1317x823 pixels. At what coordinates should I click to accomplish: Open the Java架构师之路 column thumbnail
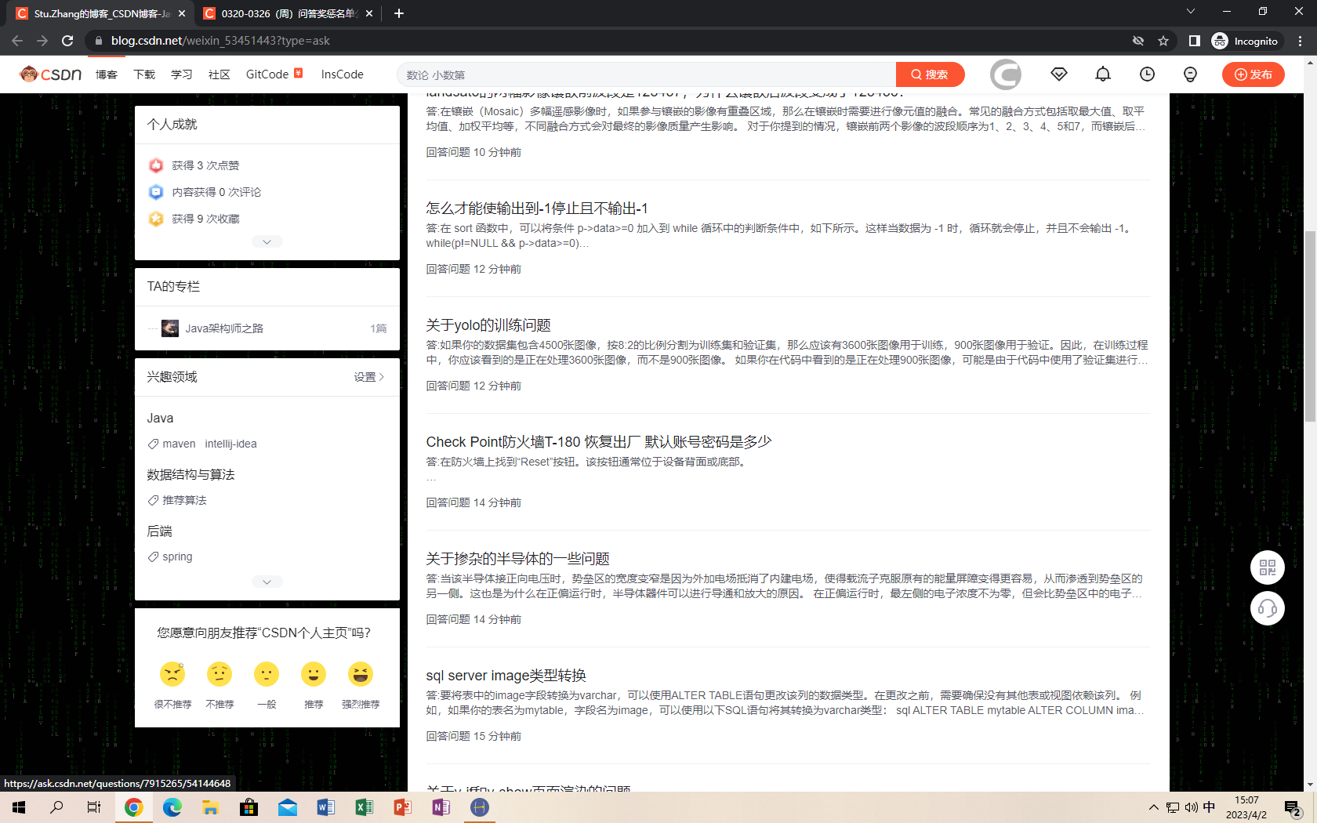(x=170, y=328)
